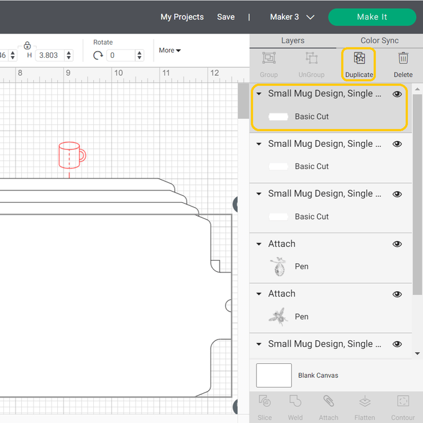Click the Blank Canvas color swatch
The height and width of the screenshot is (423, 423).
274,375
